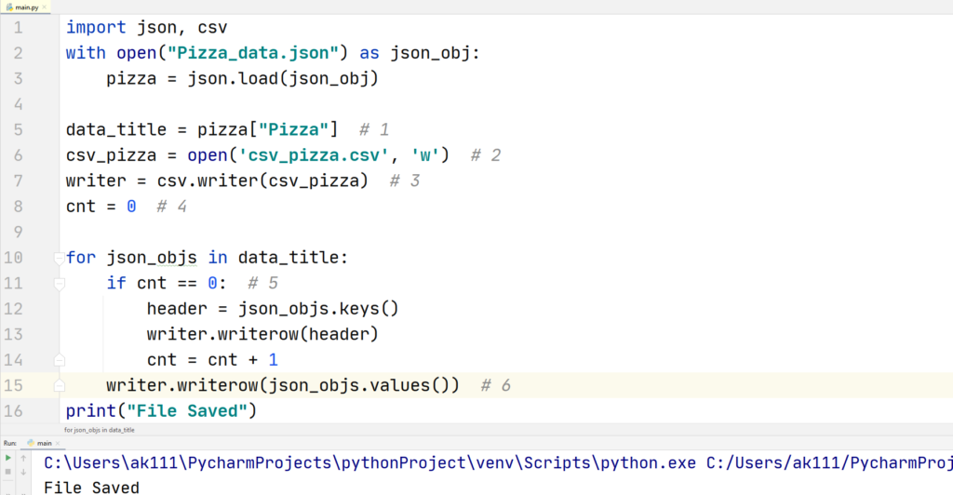Image resolution: width=953 pixels, height=495 pixels.
Task: Place cursor on 'import json, csv' line
Action: (x=146, y=28)
